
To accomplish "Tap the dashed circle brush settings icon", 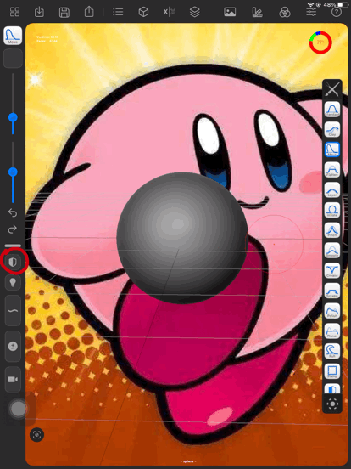I will [x=332, y=404].
